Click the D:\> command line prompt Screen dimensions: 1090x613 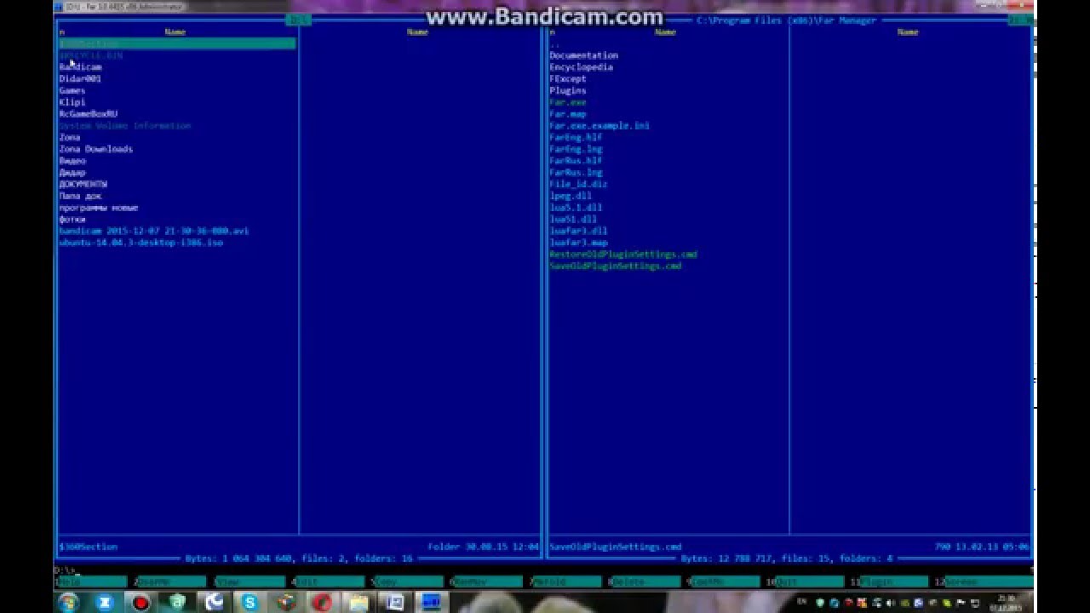(66, 570)
